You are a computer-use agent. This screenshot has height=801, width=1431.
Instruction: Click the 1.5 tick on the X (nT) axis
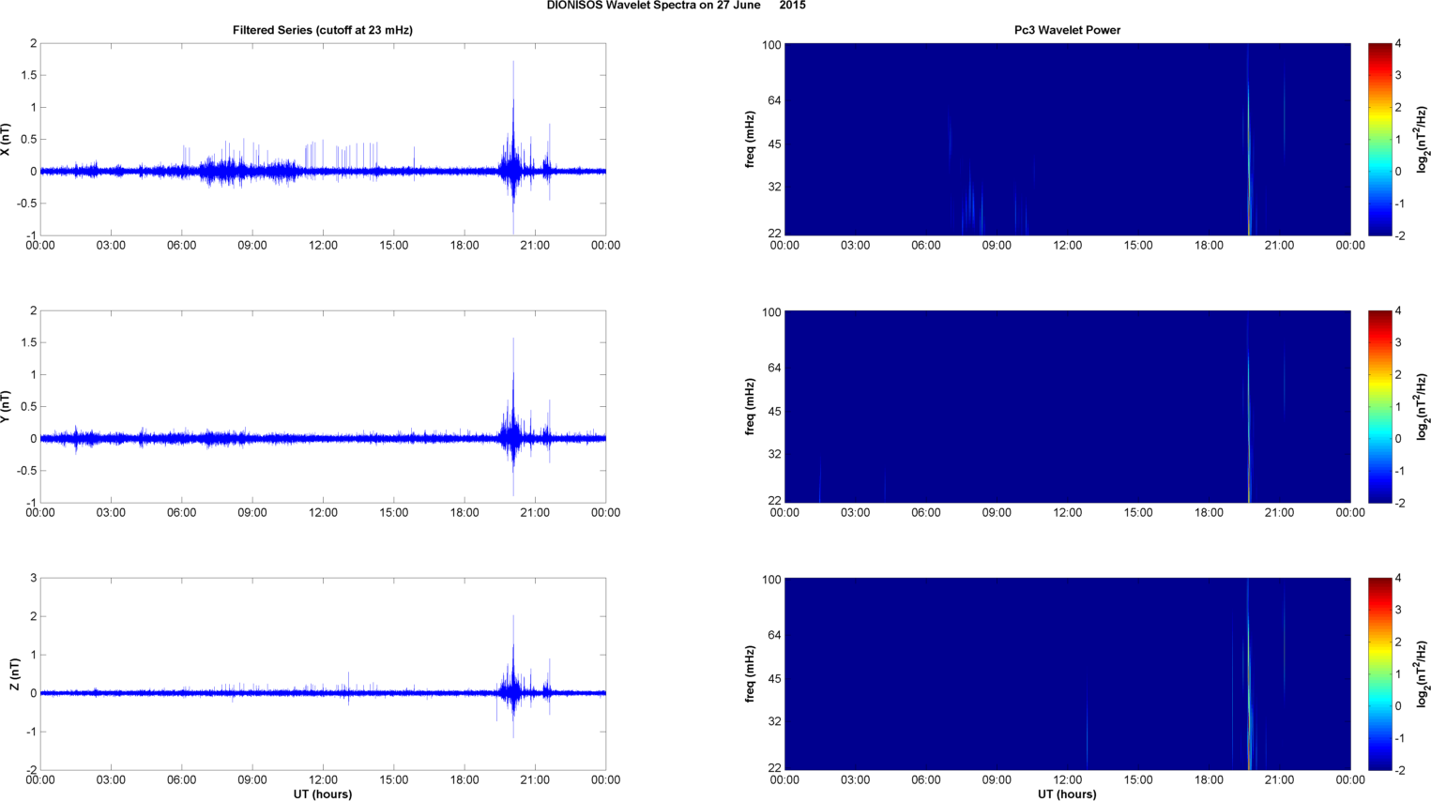(x=29, y=76)
